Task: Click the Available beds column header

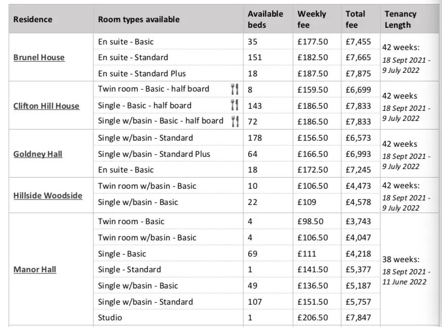Action: (265, 19)
